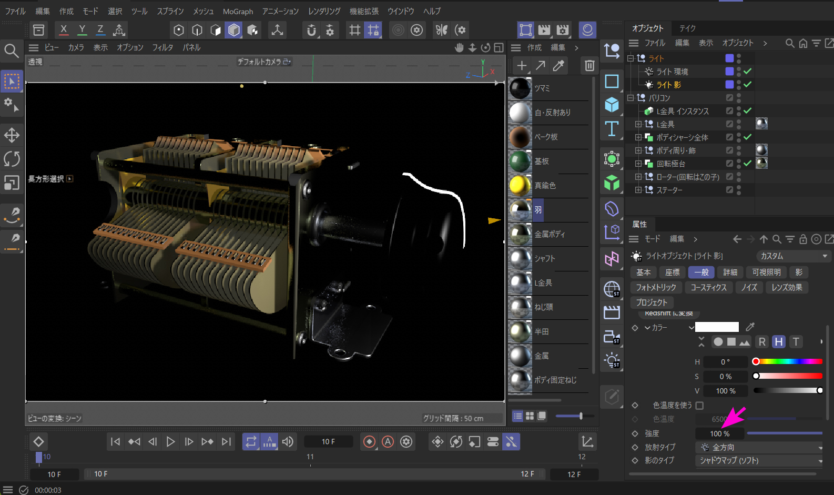
Task: Toggle the green checkmark for ライト 環境
Action: point(748,72)
